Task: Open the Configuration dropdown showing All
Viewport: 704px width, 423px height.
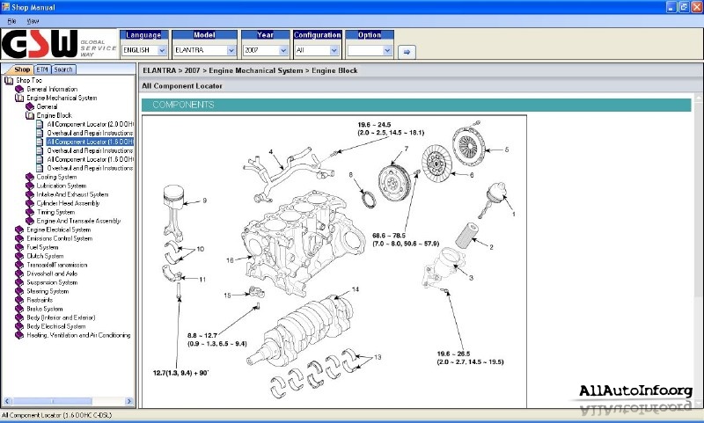Action: pos(317,50)
